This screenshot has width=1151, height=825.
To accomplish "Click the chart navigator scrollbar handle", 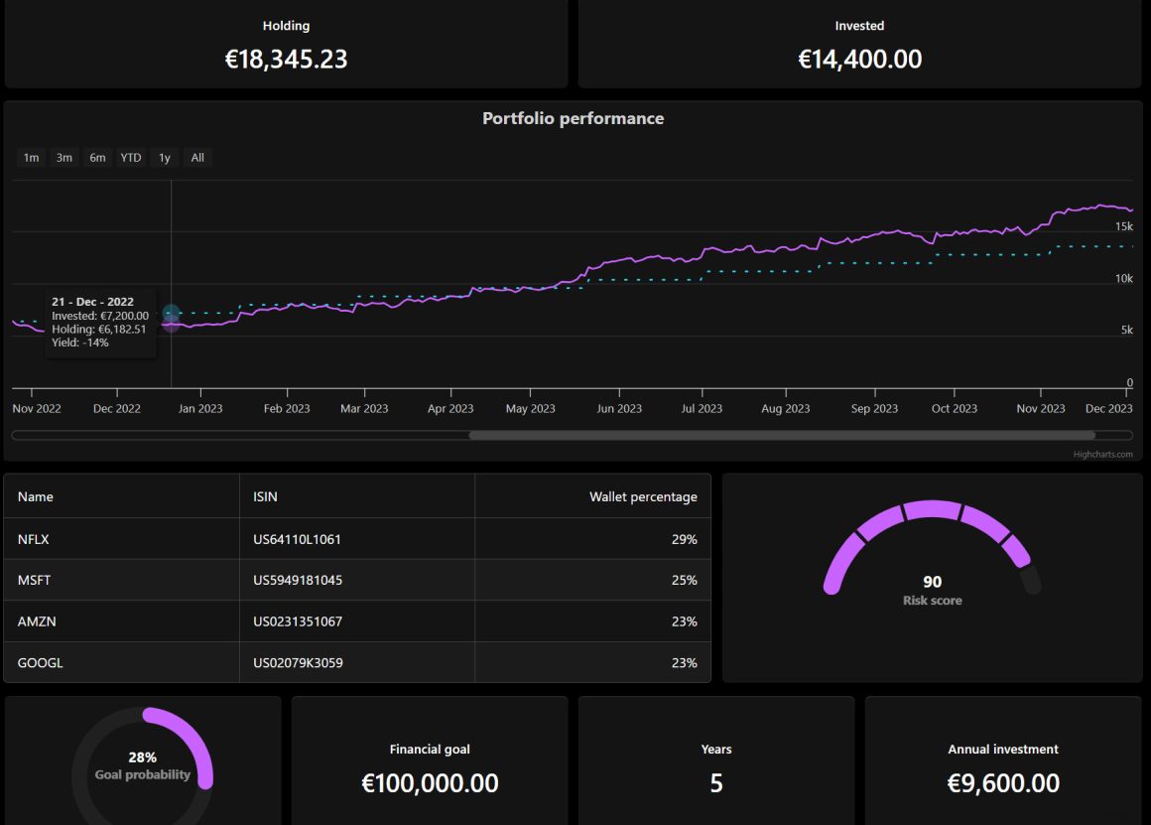I will [x=784, y=435].
